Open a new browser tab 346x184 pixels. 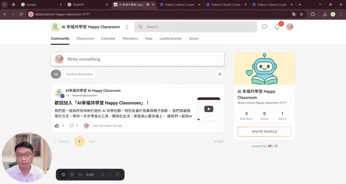click(300, 4)
